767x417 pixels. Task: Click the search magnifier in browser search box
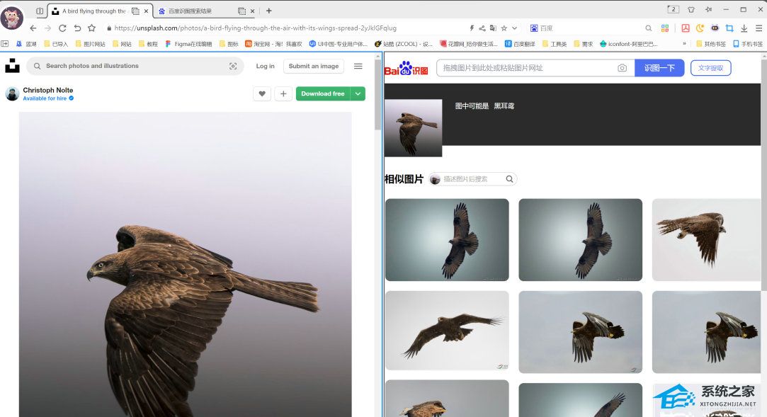pos(648,28)
